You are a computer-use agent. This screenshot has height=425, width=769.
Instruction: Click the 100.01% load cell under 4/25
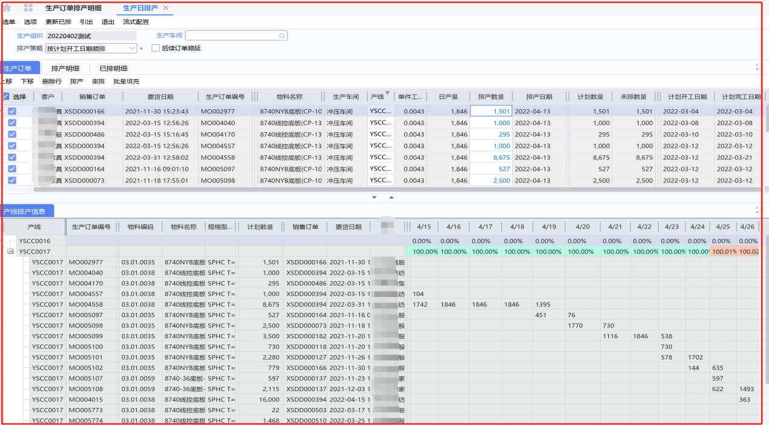pyautogui.click(x=724, y=252)
